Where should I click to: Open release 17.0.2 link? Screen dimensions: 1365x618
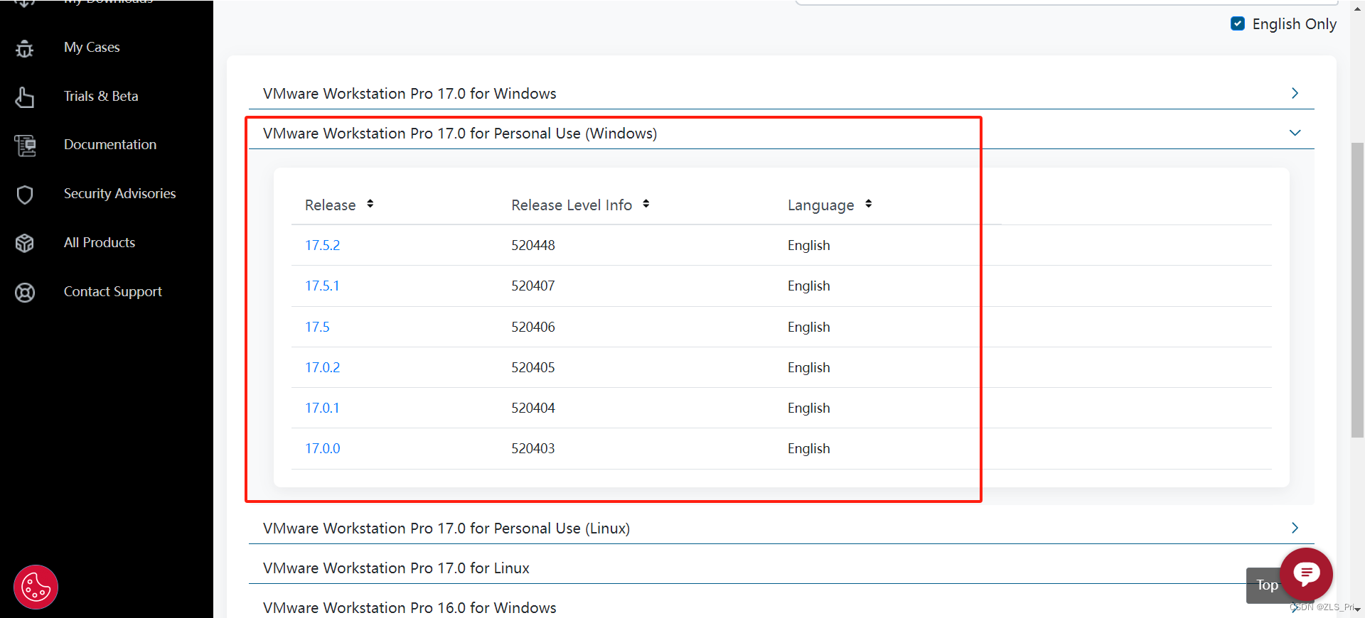coord(323,367)
